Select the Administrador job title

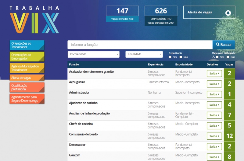click(79, 93)
